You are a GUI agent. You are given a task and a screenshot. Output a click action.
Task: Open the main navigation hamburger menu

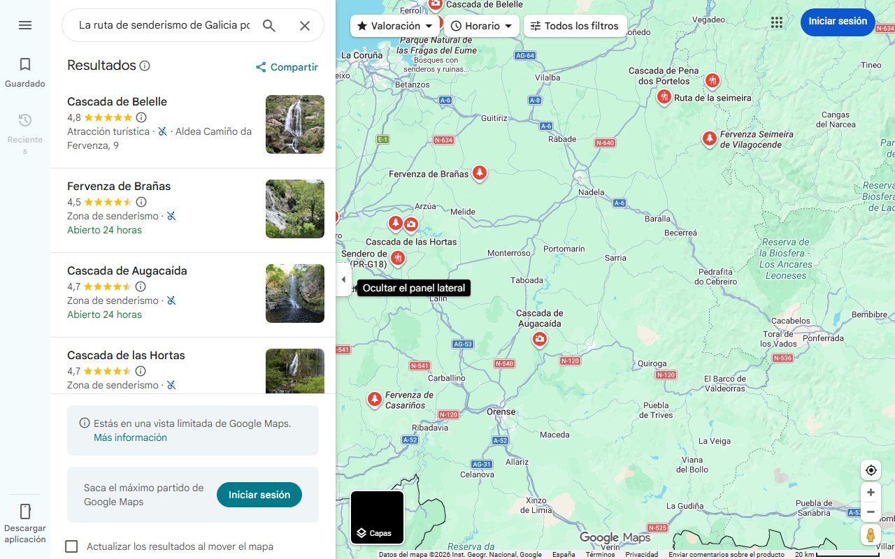click(25, 25)
